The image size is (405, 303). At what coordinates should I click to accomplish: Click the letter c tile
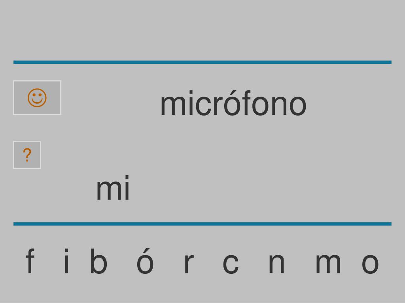pyautogui.click(x=231, y=263)
